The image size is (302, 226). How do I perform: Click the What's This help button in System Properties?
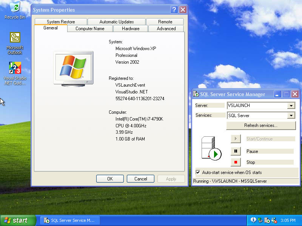174,10
